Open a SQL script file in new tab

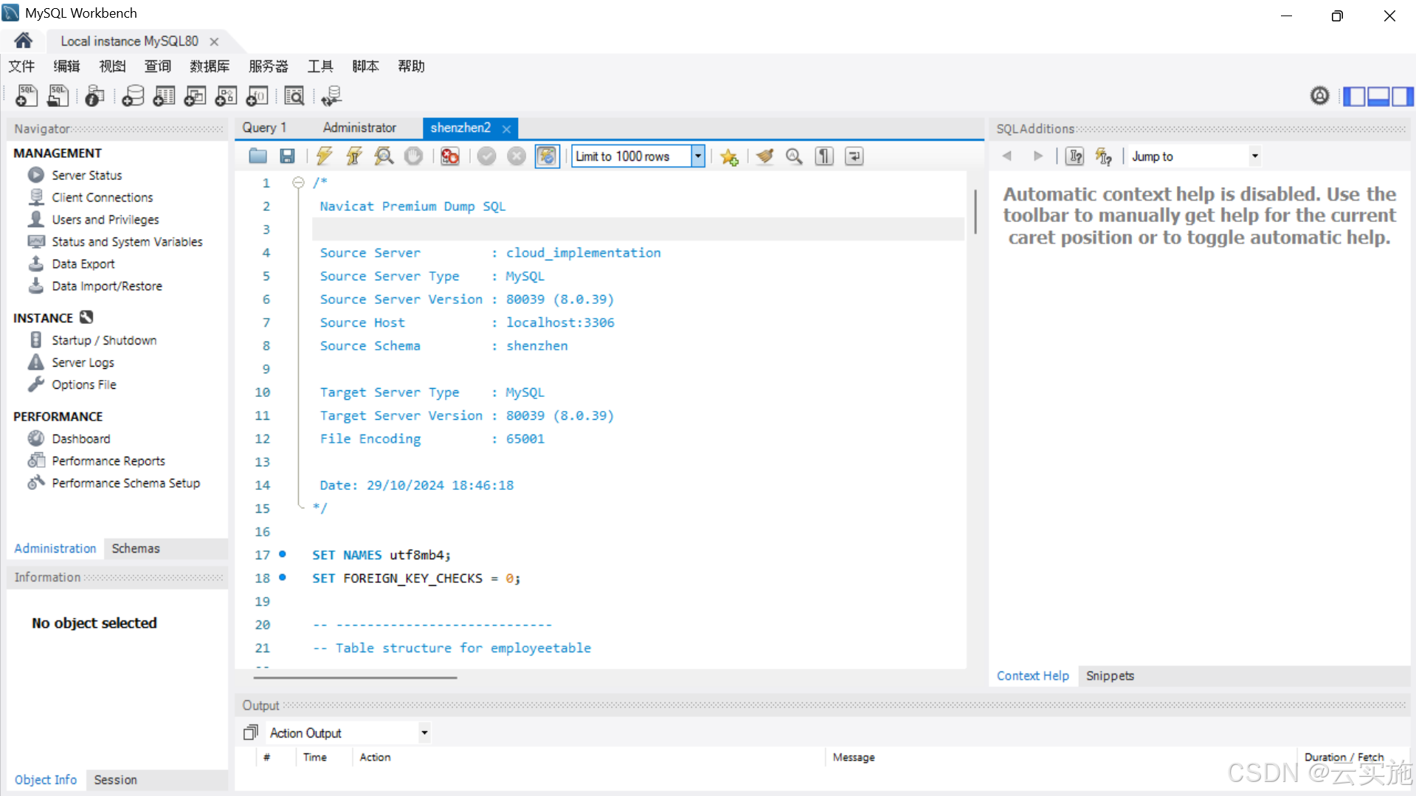click(58, 96)
